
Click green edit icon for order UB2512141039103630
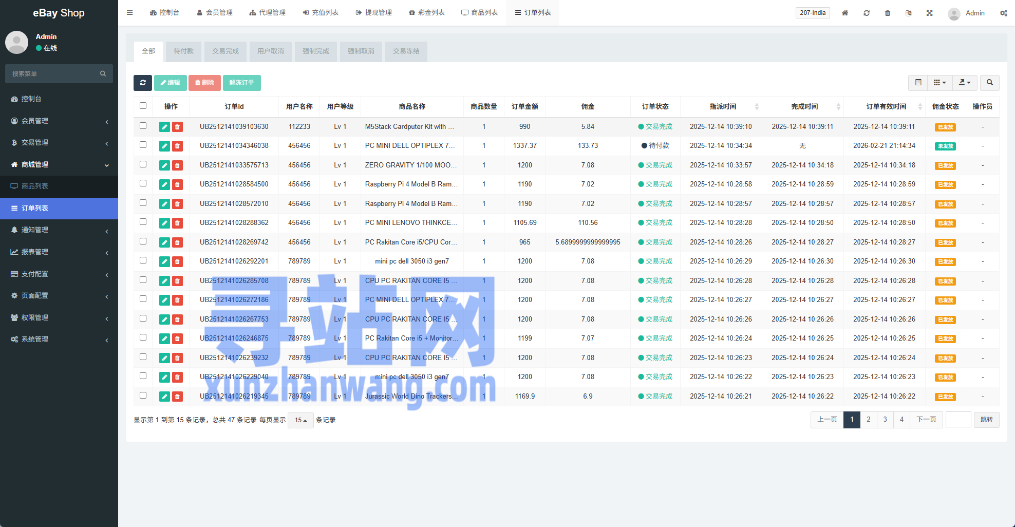(164, 127)
